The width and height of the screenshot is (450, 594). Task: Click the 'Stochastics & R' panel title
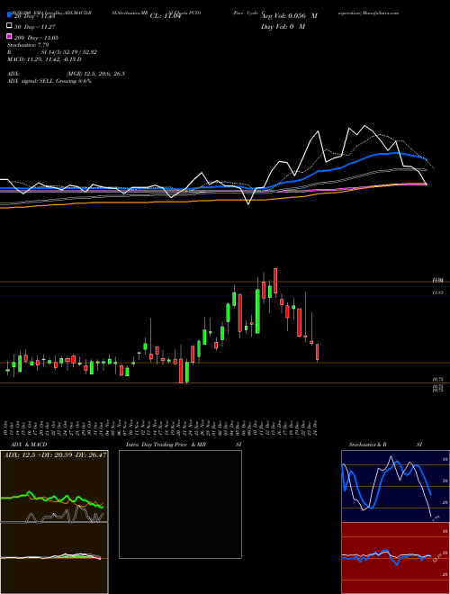click(x=368, y=445)
